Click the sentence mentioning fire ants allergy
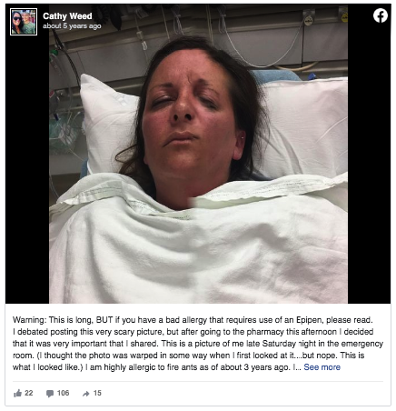This screenshot has width=396, height=411. (188, 367)
